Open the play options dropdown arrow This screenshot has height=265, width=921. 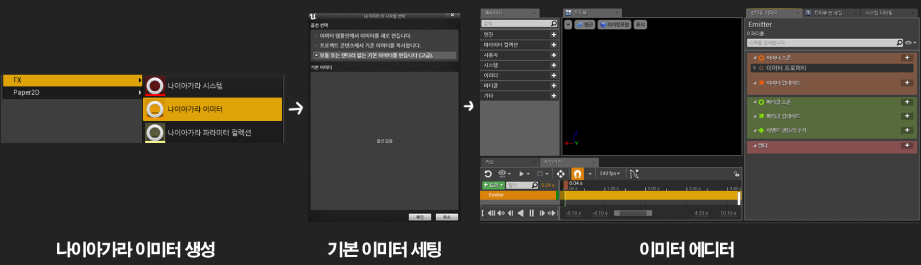click(x=528, y=174)
